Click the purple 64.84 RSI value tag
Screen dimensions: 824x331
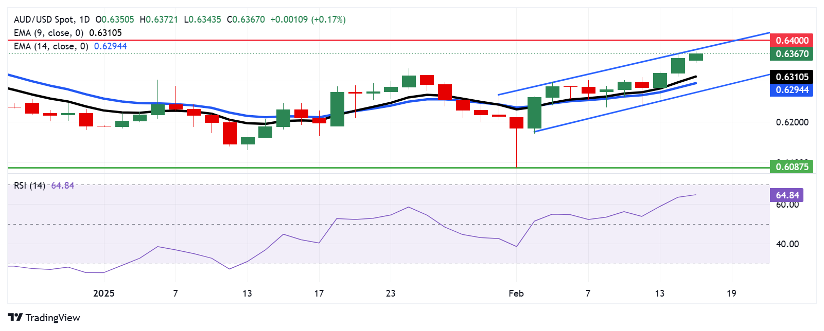[787, 195]
